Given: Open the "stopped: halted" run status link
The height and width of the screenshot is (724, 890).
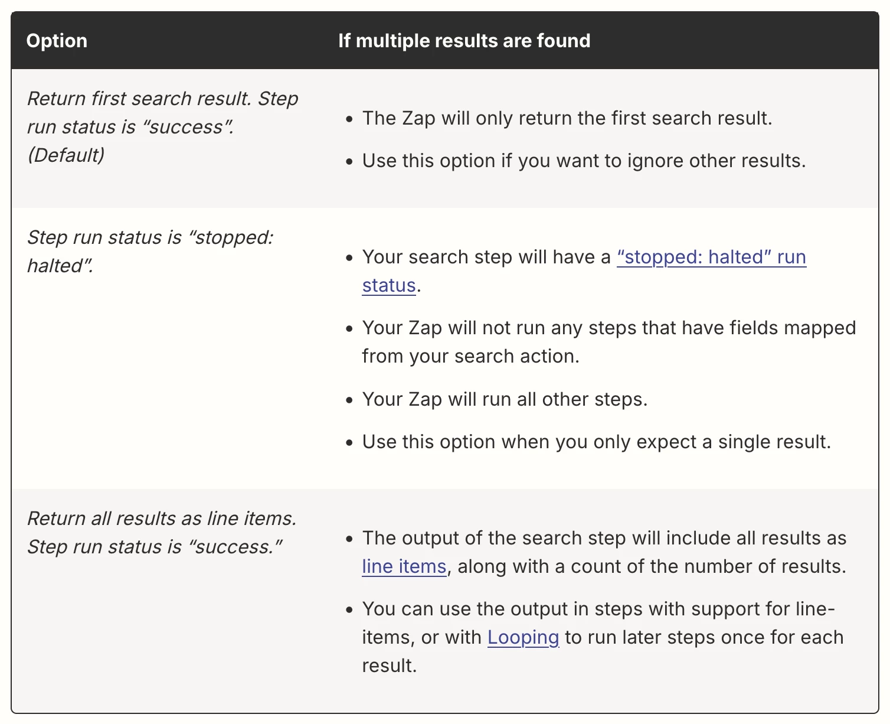Looking at the screenshot, I should pos(711,257).
